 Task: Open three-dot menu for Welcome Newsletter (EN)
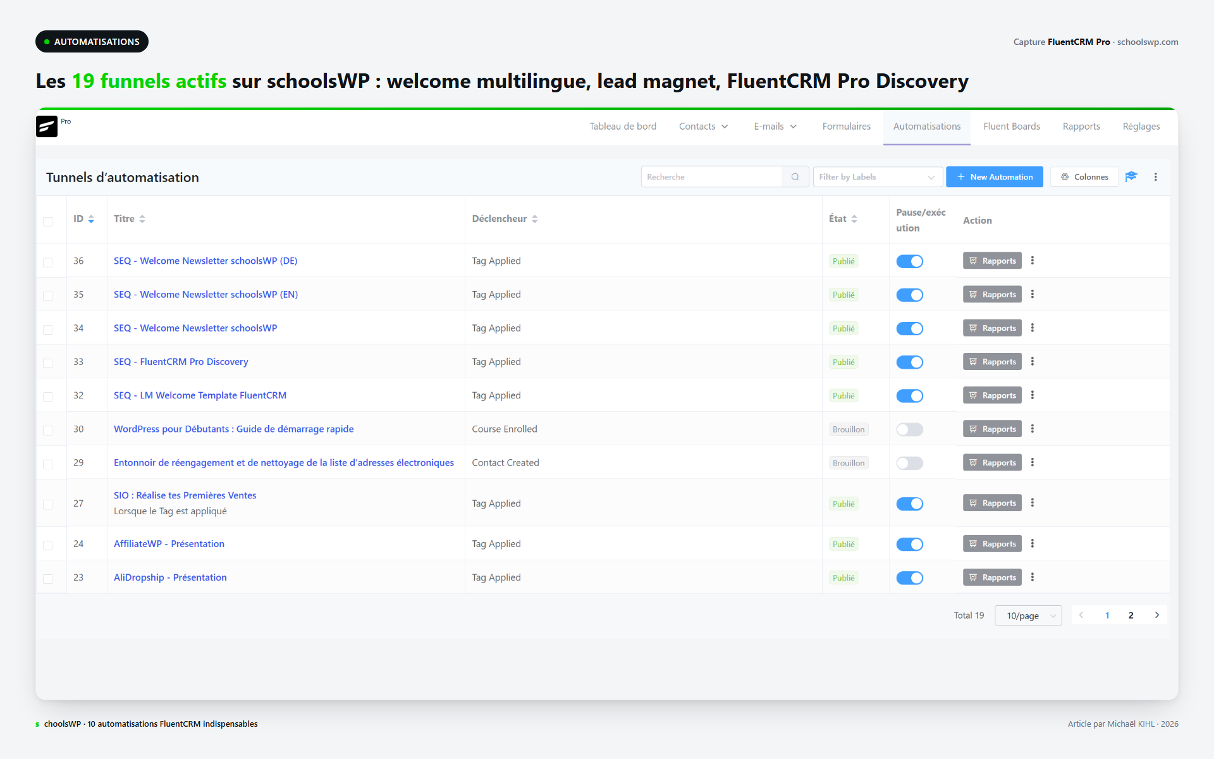click(1032, 294)
